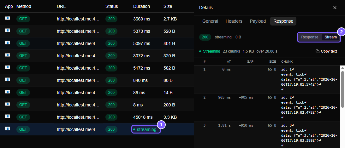This screenshot has height=148, width=345.
Task: Click app icon in the 5373 ms row
Action: click(8, 30)
